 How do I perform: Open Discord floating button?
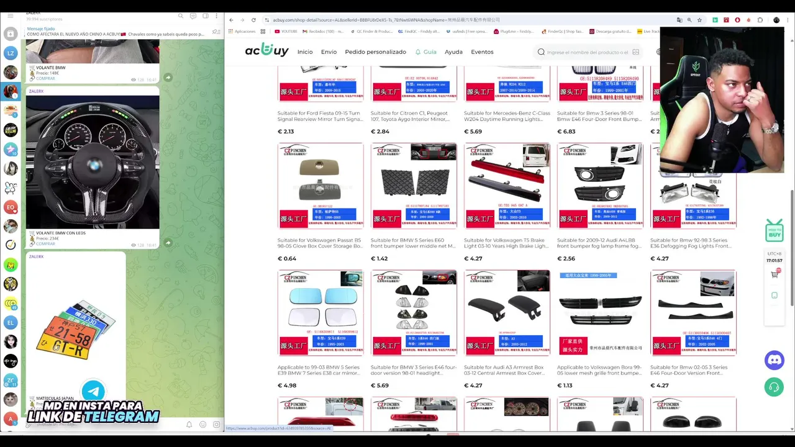coord(774,360)
